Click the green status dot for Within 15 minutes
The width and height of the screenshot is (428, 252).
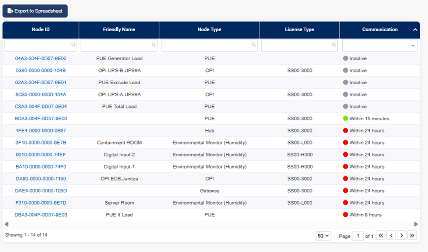[345, 119]
